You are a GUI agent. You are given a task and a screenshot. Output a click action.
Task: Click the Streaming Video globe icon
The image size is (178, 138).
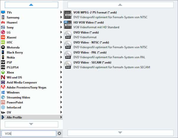coord(3,97)
